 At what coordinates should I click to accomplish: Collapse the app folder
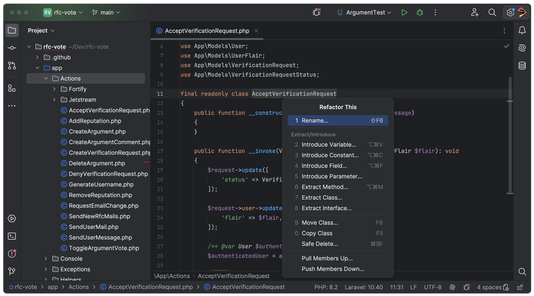point(37,67)
